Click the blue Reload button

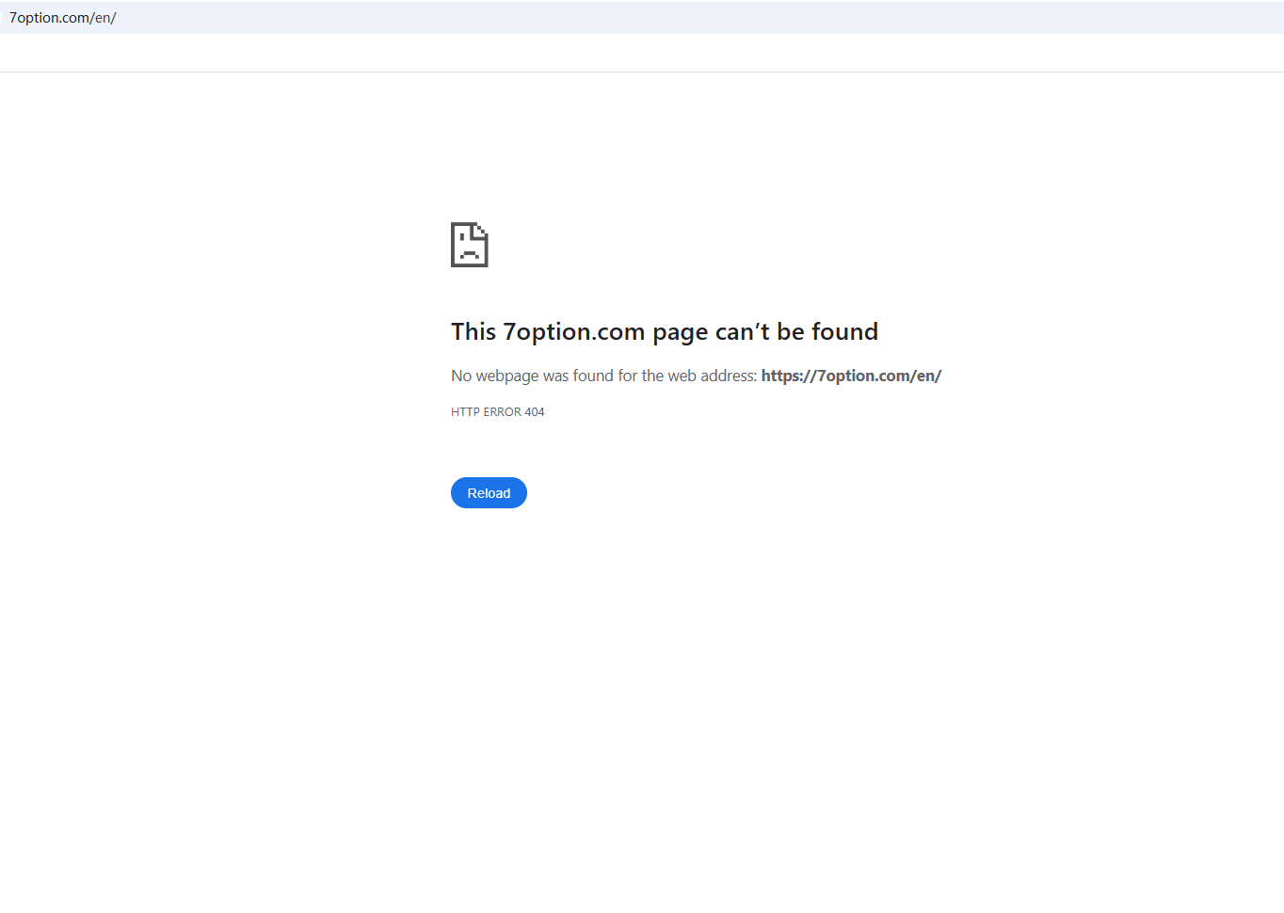(489, 493)
